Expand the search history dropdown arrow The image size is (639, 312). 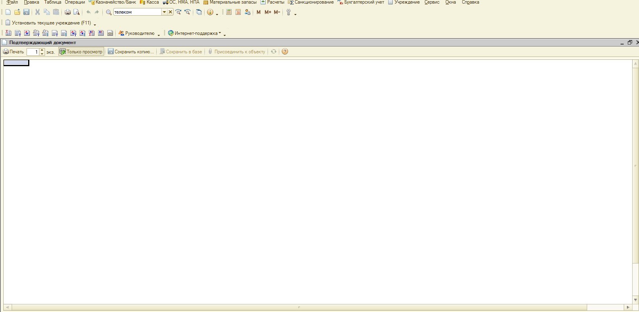(x=164, y=12)
